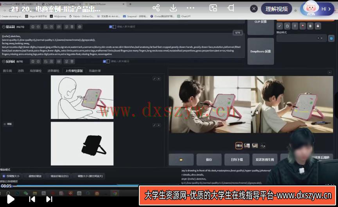Click second round icon in 提示词 toolbar
Viewport: 338px width, 207px height.
(38, 27)
